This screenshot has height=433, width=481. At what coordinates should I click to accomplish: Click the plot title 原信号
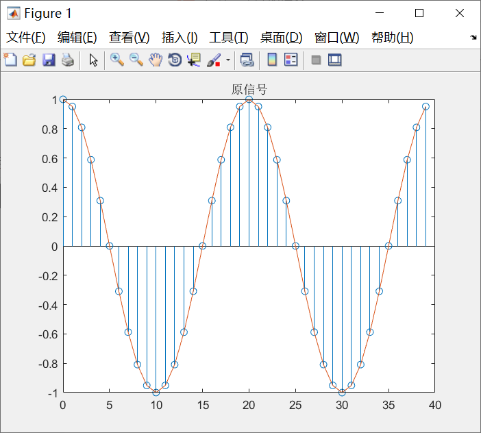click(x=249, y=89)
